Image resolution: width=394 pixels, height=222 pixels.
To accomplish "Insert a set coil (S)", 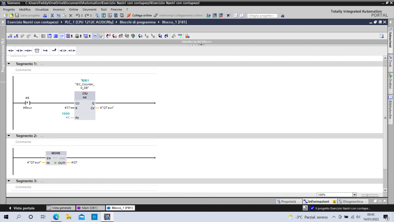I will pyautogui.click(x=63, y=50).
